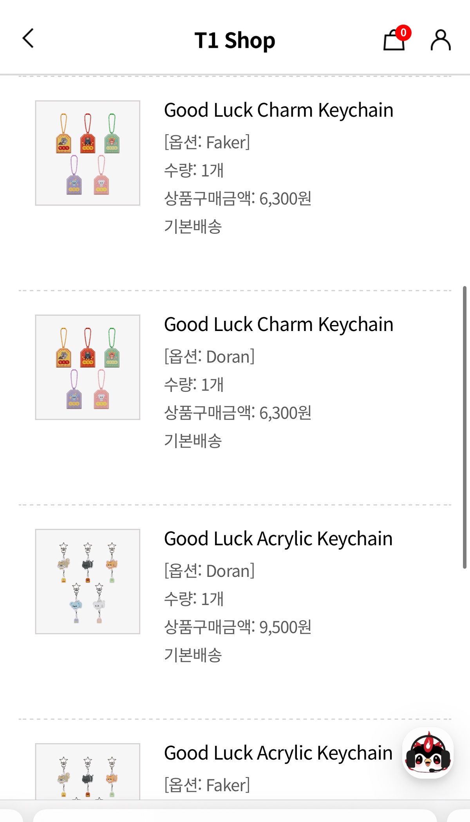Screen dimensions: 470x822
Task: Click the page vertical scrollbar
Action: pyautogui.click(x=465, y=427)
